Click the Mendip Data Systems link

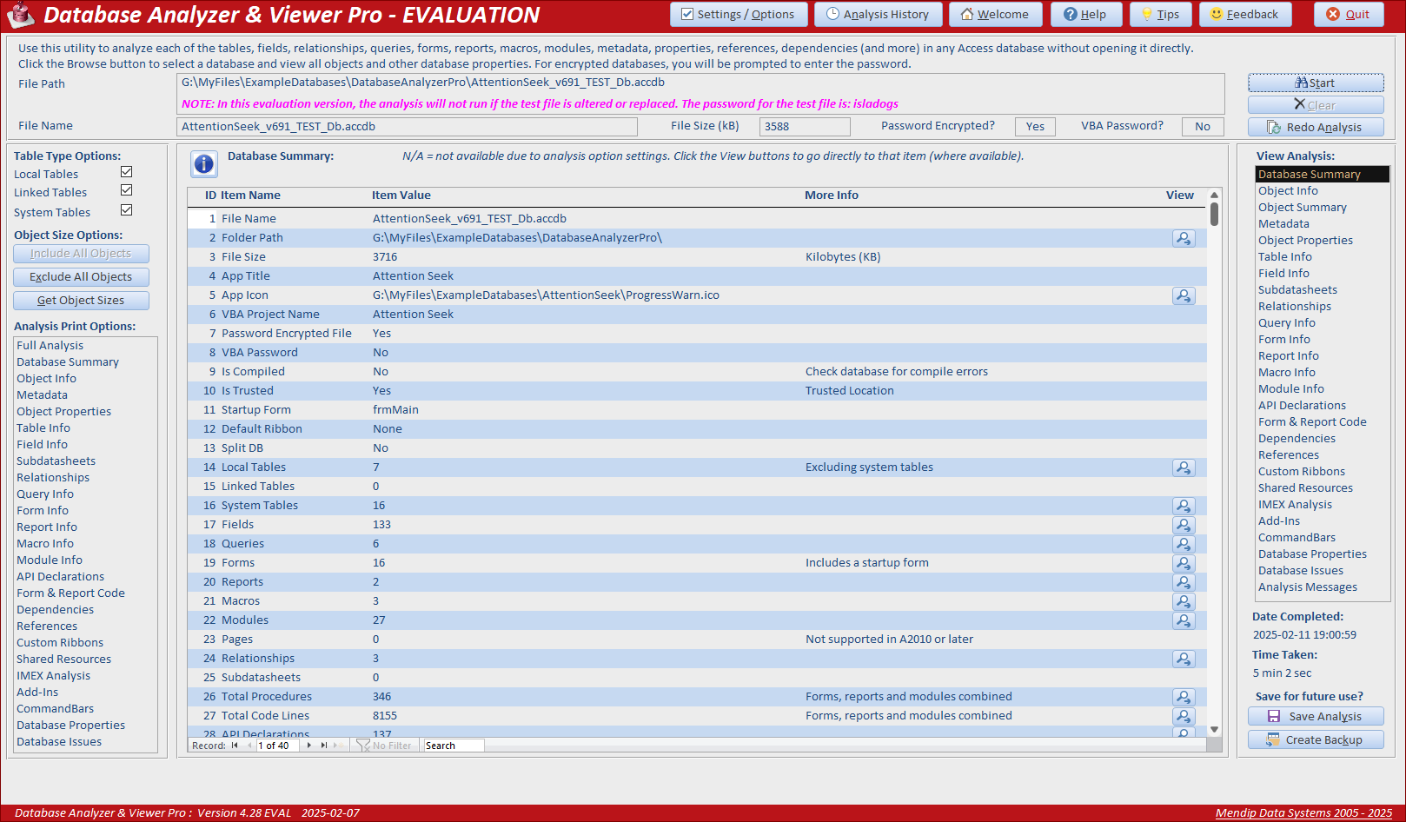click(x=1303, y=813)
